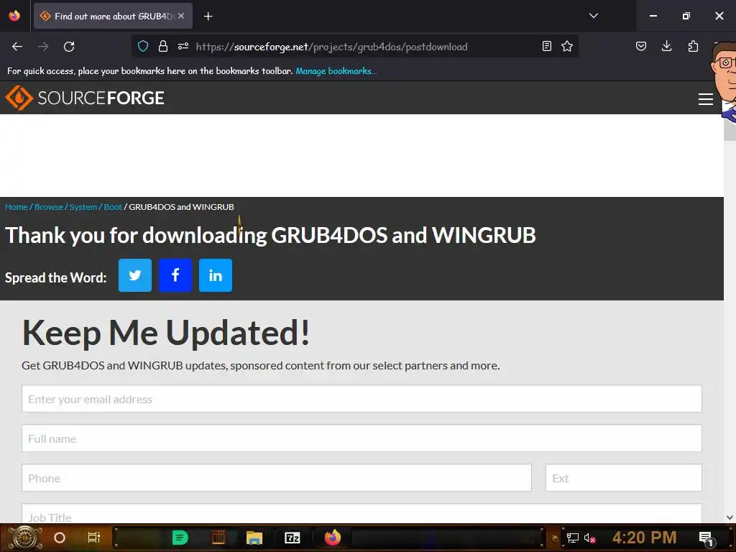
Task: Click the address bar URL
Action: click(x=331, y=47)
